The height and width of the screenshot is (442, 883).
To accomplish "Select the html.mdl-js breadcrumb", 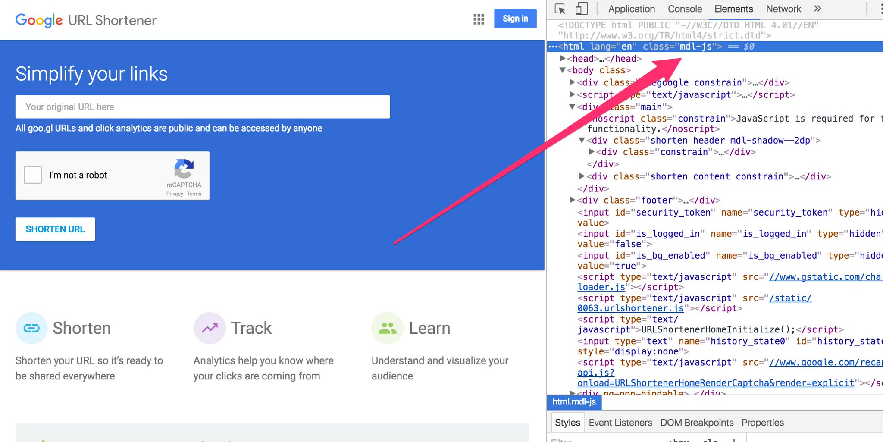I will point(574,402).
